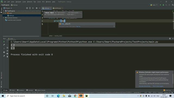The height and width of the screenshot is (98, 174).
Task: Click the Exclude directories link
Action: (145, 86)
